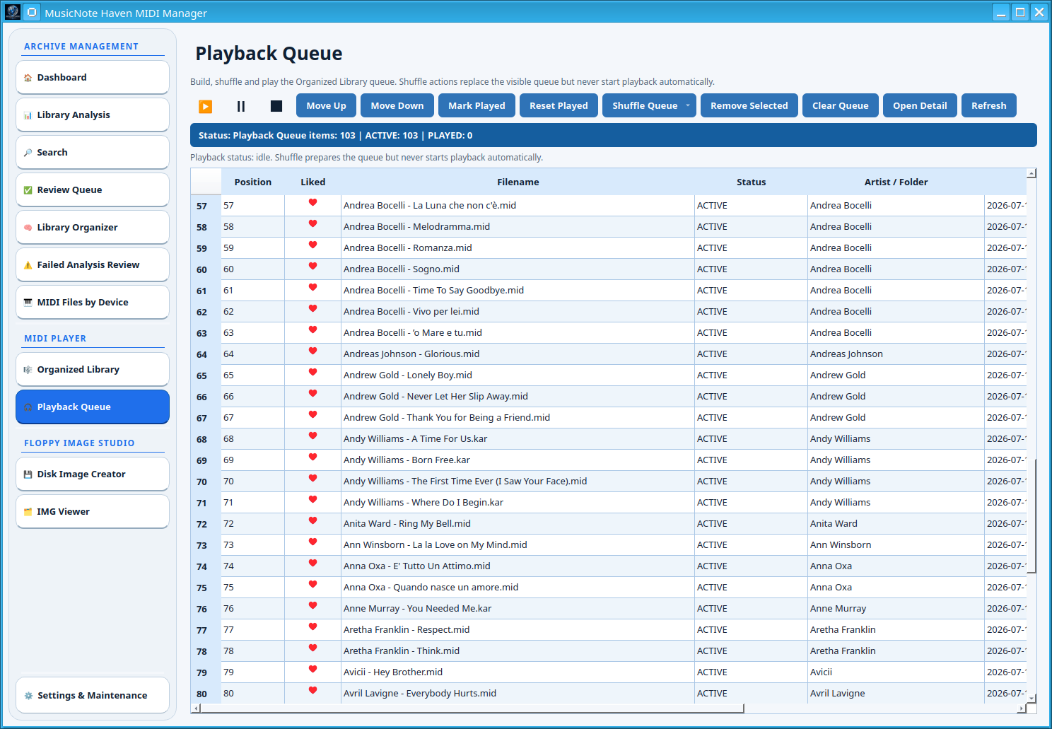Viewport: 1052px width, 729px height.
Task: Click the horizontal scrollbar left arrow
Action: point(195,708)
